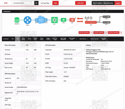This screenshot has width=125, height=109.
Task: Click the wireless antenna icon above ONT
Action: click(x=87, y=18)
